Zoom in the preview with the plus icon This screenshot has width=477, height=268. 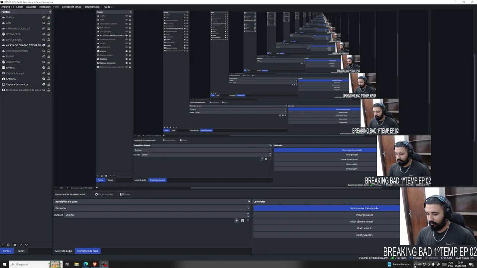tap(67, 188)
